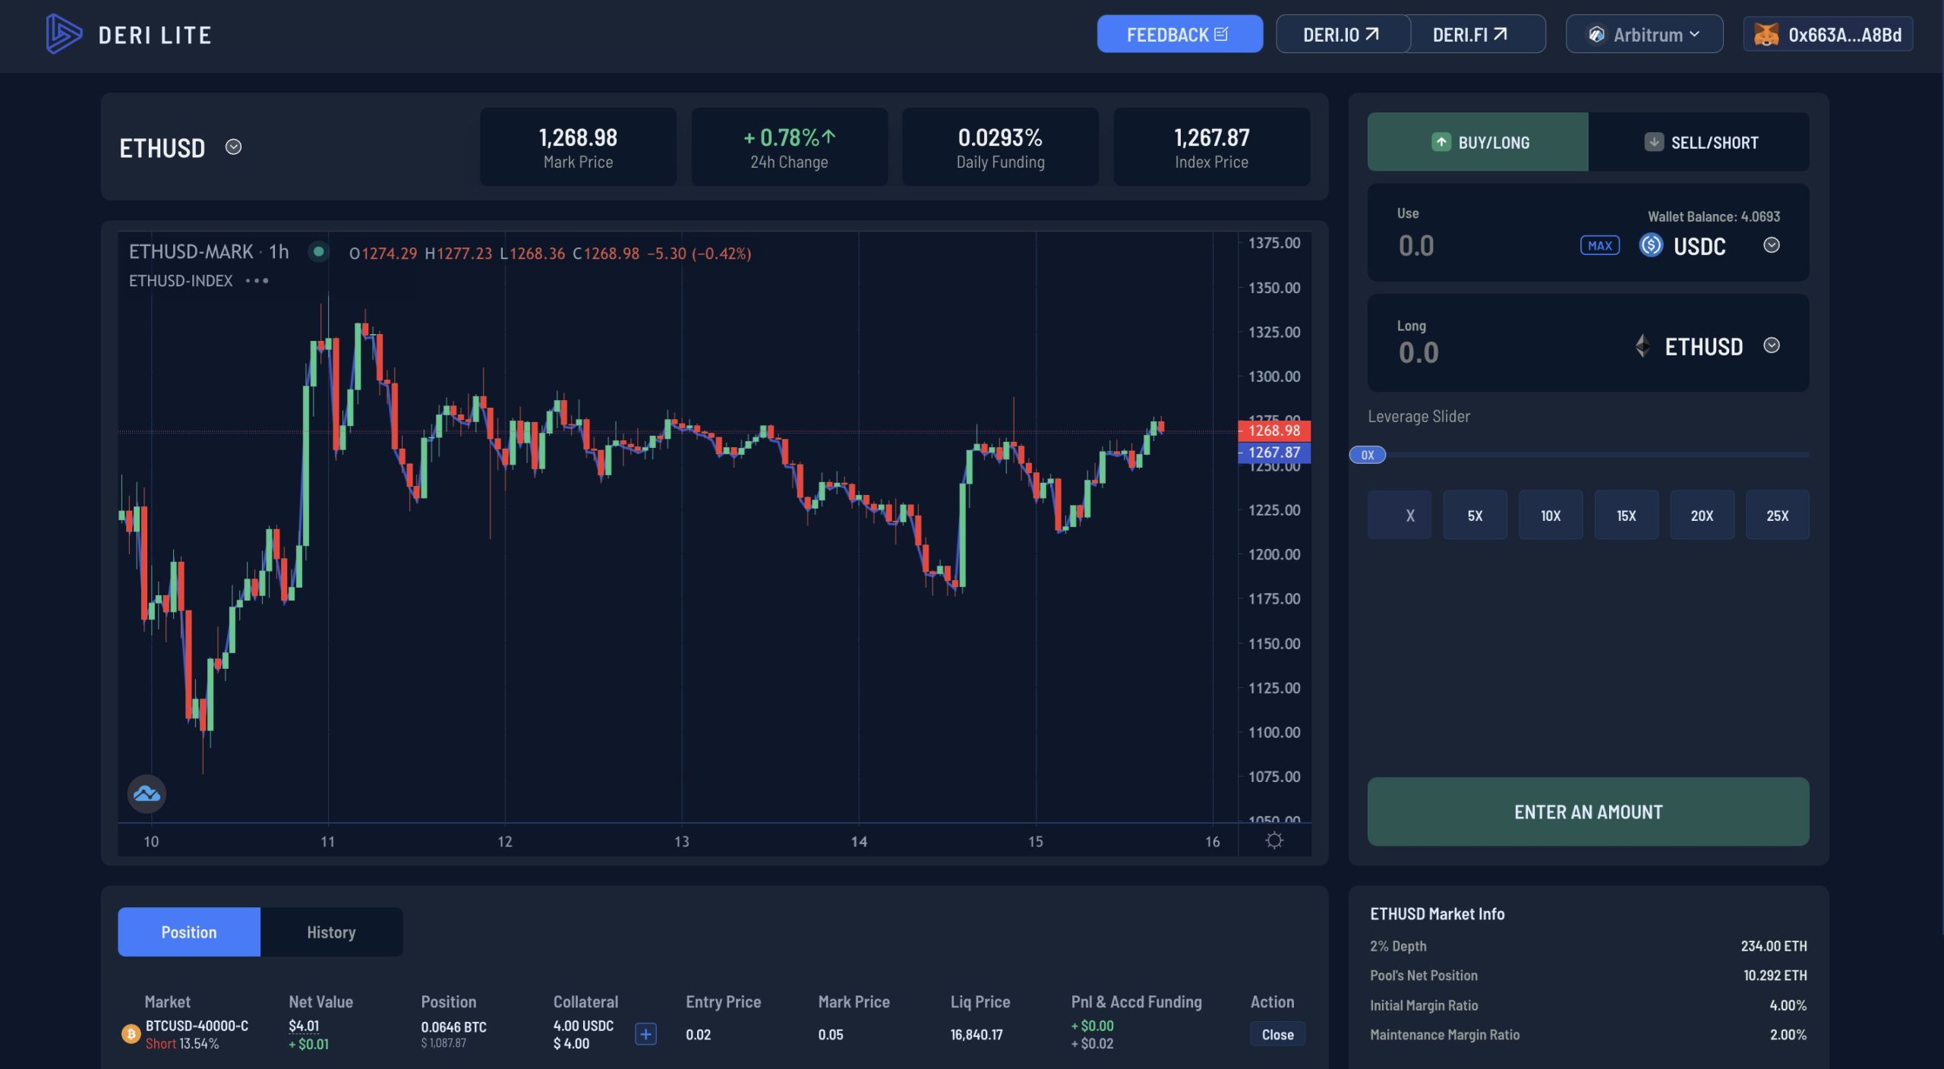Select the SELL/SHORT tab
Viewport: 1944px width, 1069px height.
(1699, 142)
